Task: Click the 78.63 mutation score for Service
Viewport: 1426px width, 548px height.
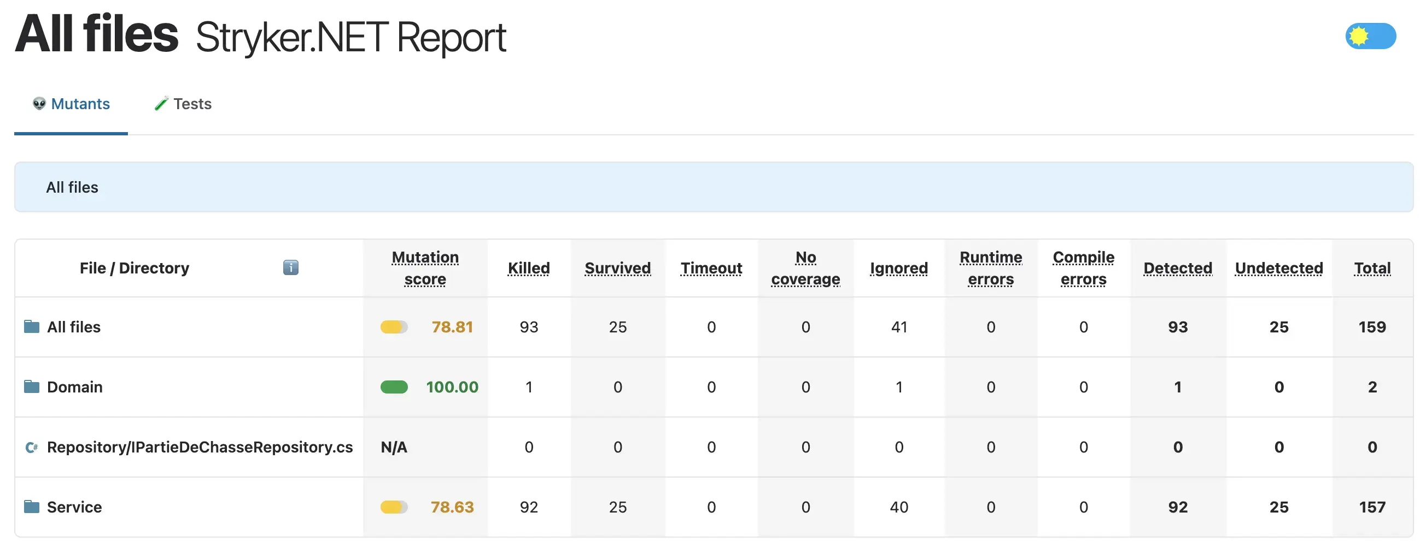Action: (x=452, y=507)
